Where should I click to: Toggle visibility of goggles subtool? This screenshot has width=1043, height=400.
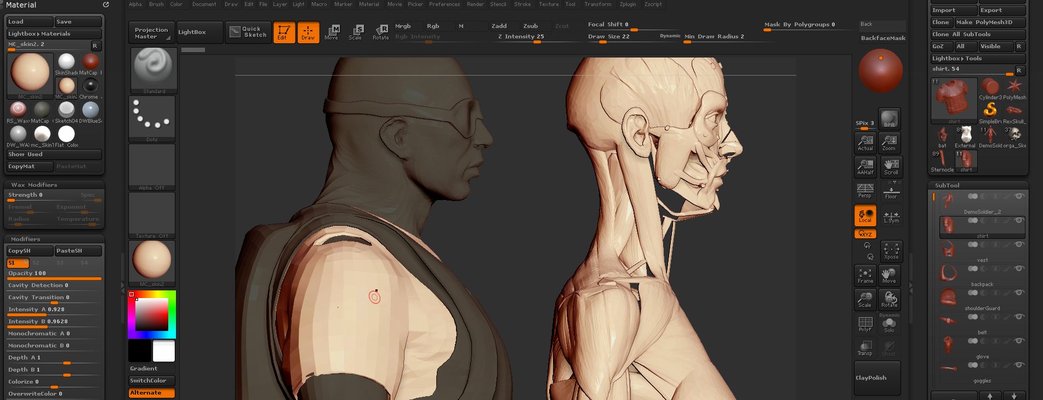pyautogui.click(x=1018, y=365)
